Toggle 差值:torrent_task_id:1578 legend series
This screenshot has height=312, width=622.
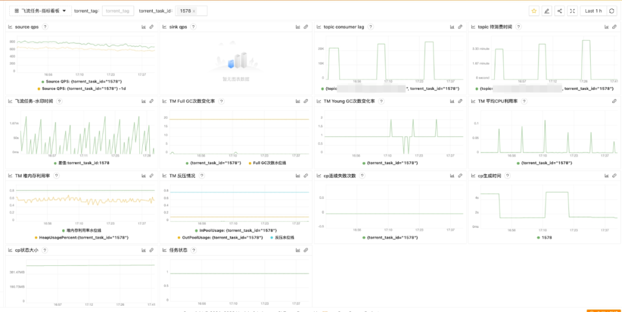click(81, 163)
